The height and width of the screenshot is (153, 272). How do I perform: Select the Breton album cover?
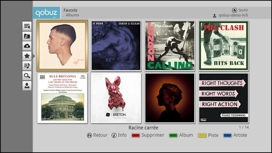116,98
